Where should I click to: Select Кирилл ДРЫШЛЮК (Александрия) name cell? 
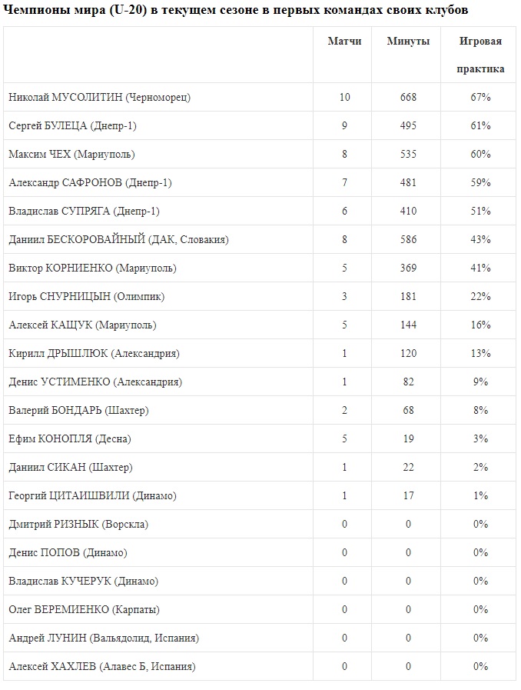pos(94,353)
